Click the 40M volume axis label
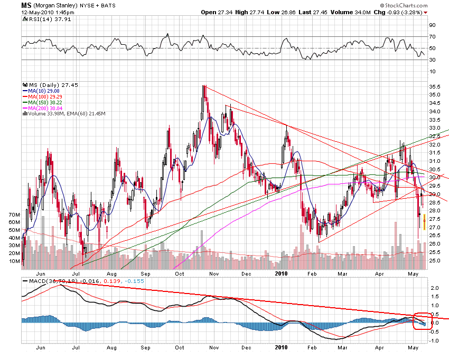449x352 pixels. click(x=15, y=238)
